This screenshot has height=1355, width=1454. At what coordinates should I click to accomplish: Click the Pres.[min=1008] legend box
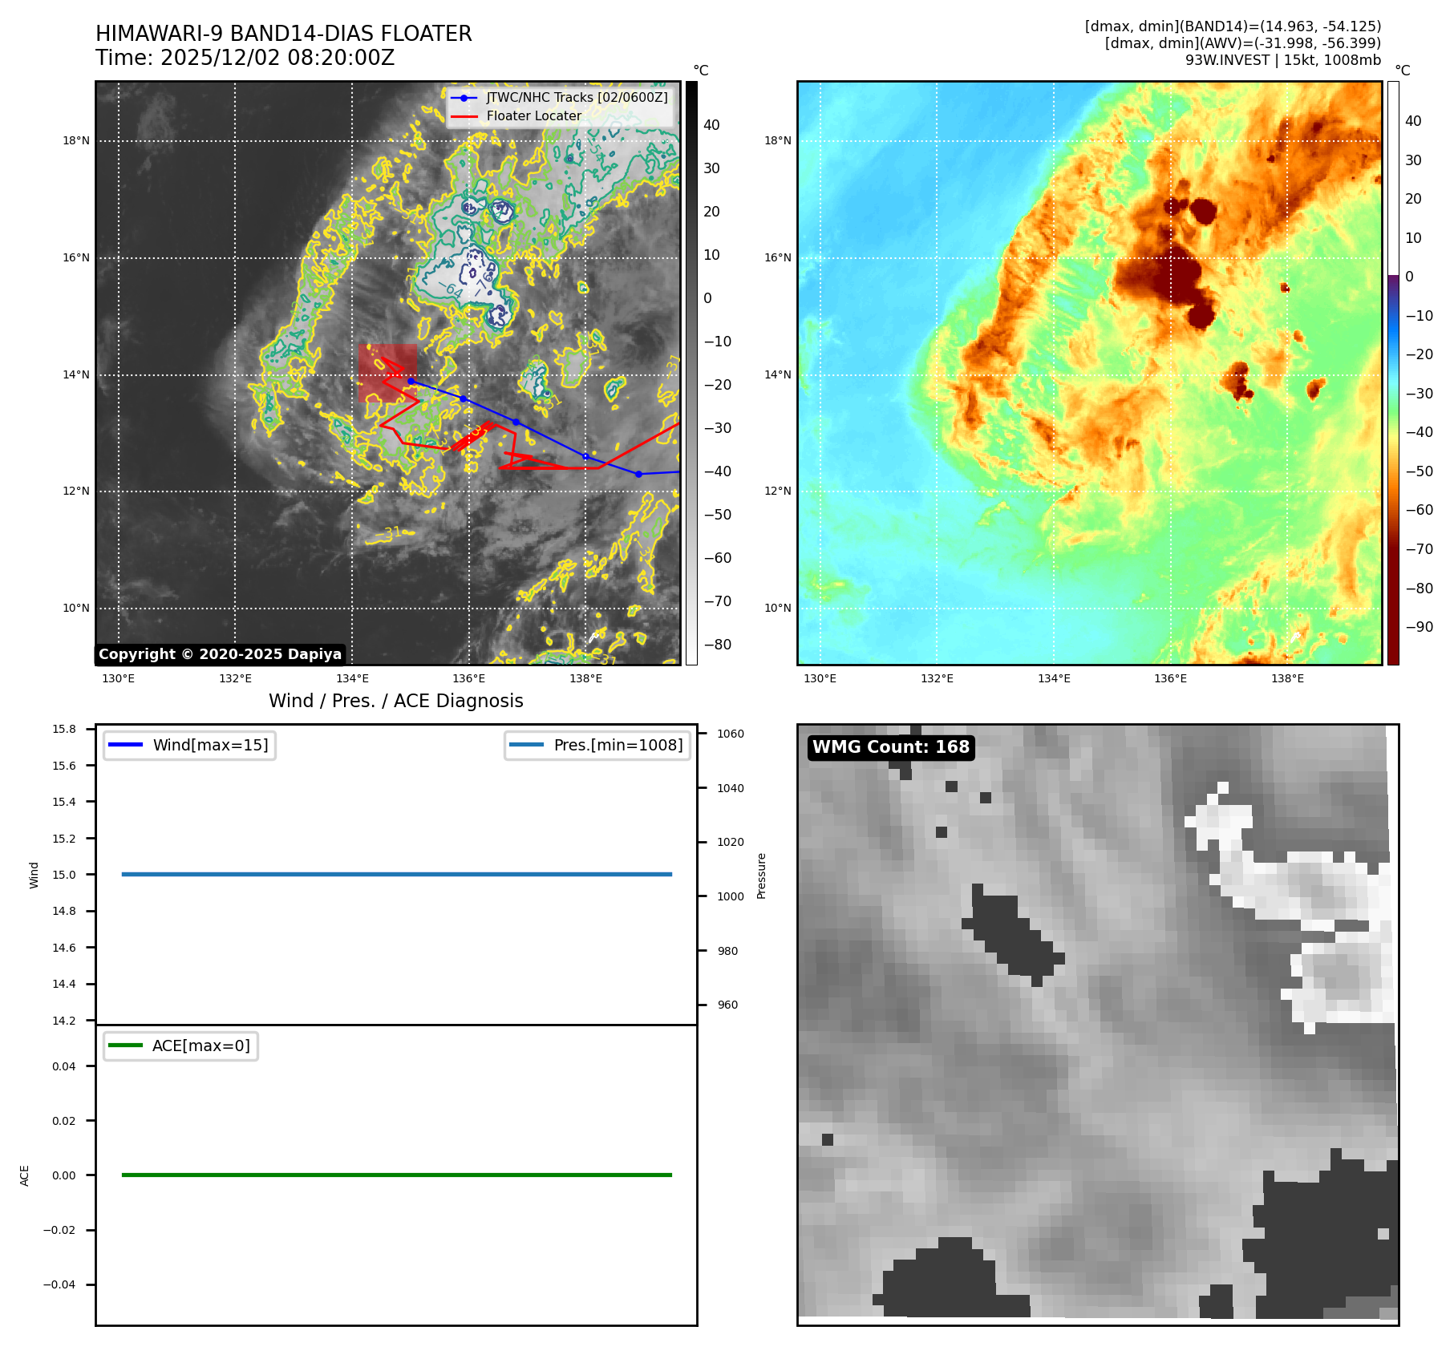(597, 745)
